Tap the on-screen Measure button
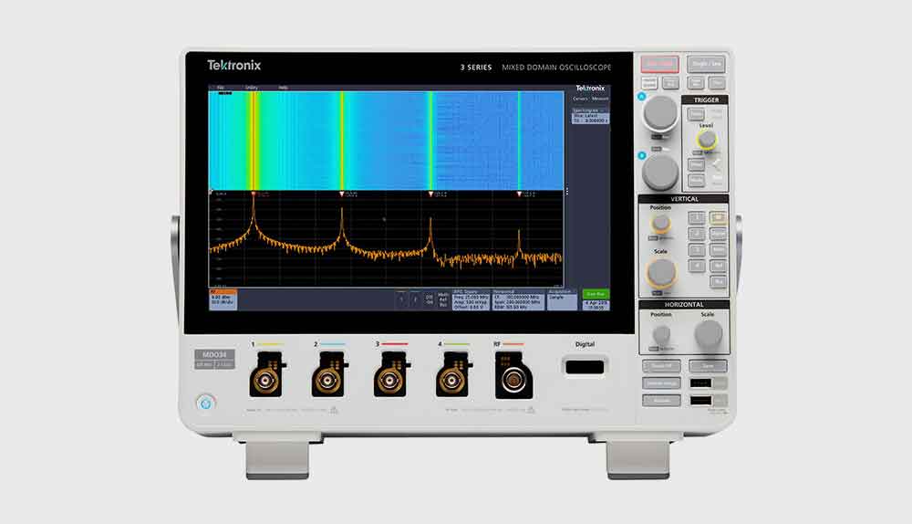The height and width of the screenshot is (524, 912). click(x=600, y=99)
